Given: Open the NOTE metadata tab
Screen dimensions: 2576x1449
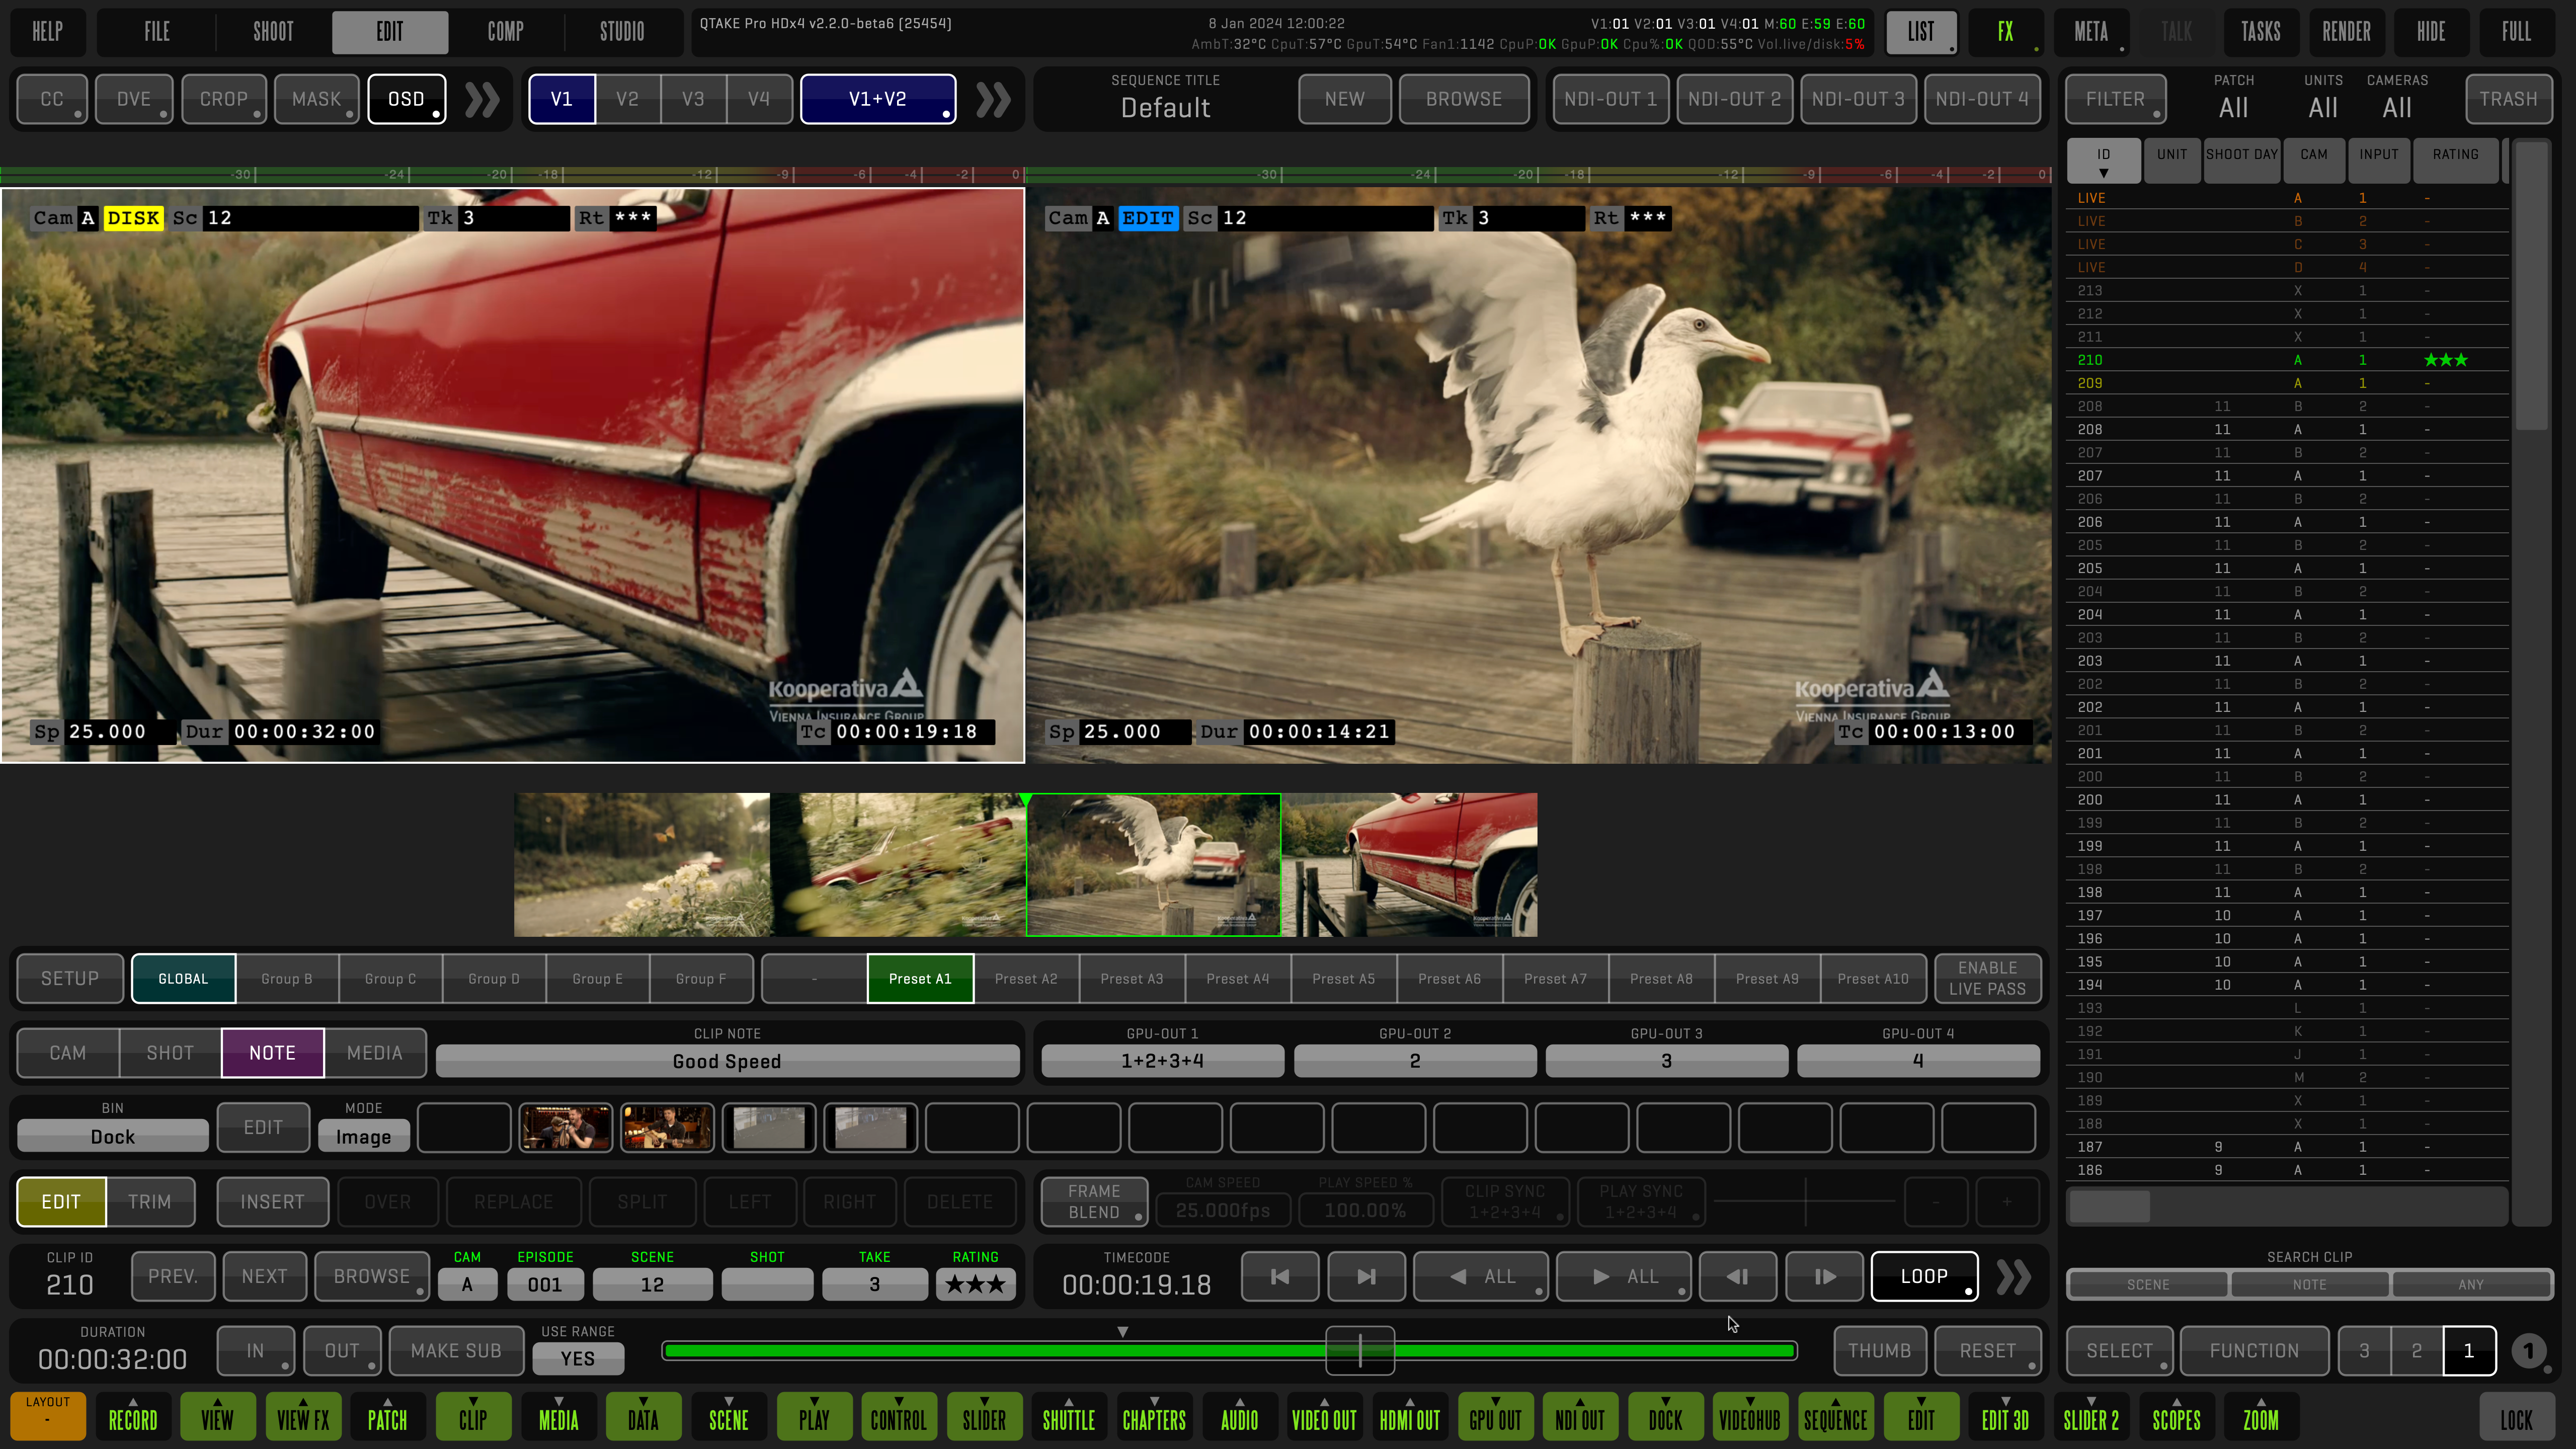Looking at the screenshot, I should (272, 1053).
